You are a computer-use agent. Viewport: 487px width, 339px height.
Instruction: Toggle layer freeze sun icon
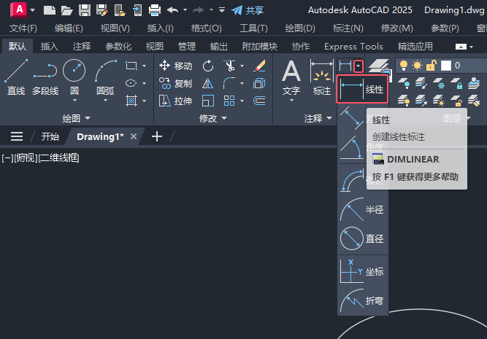click(x=417, y=66)
